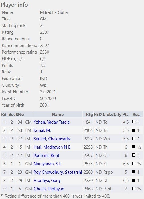Click white piece icon in round 6
Screen dimensions: 144x199
[x=134, y=164]
